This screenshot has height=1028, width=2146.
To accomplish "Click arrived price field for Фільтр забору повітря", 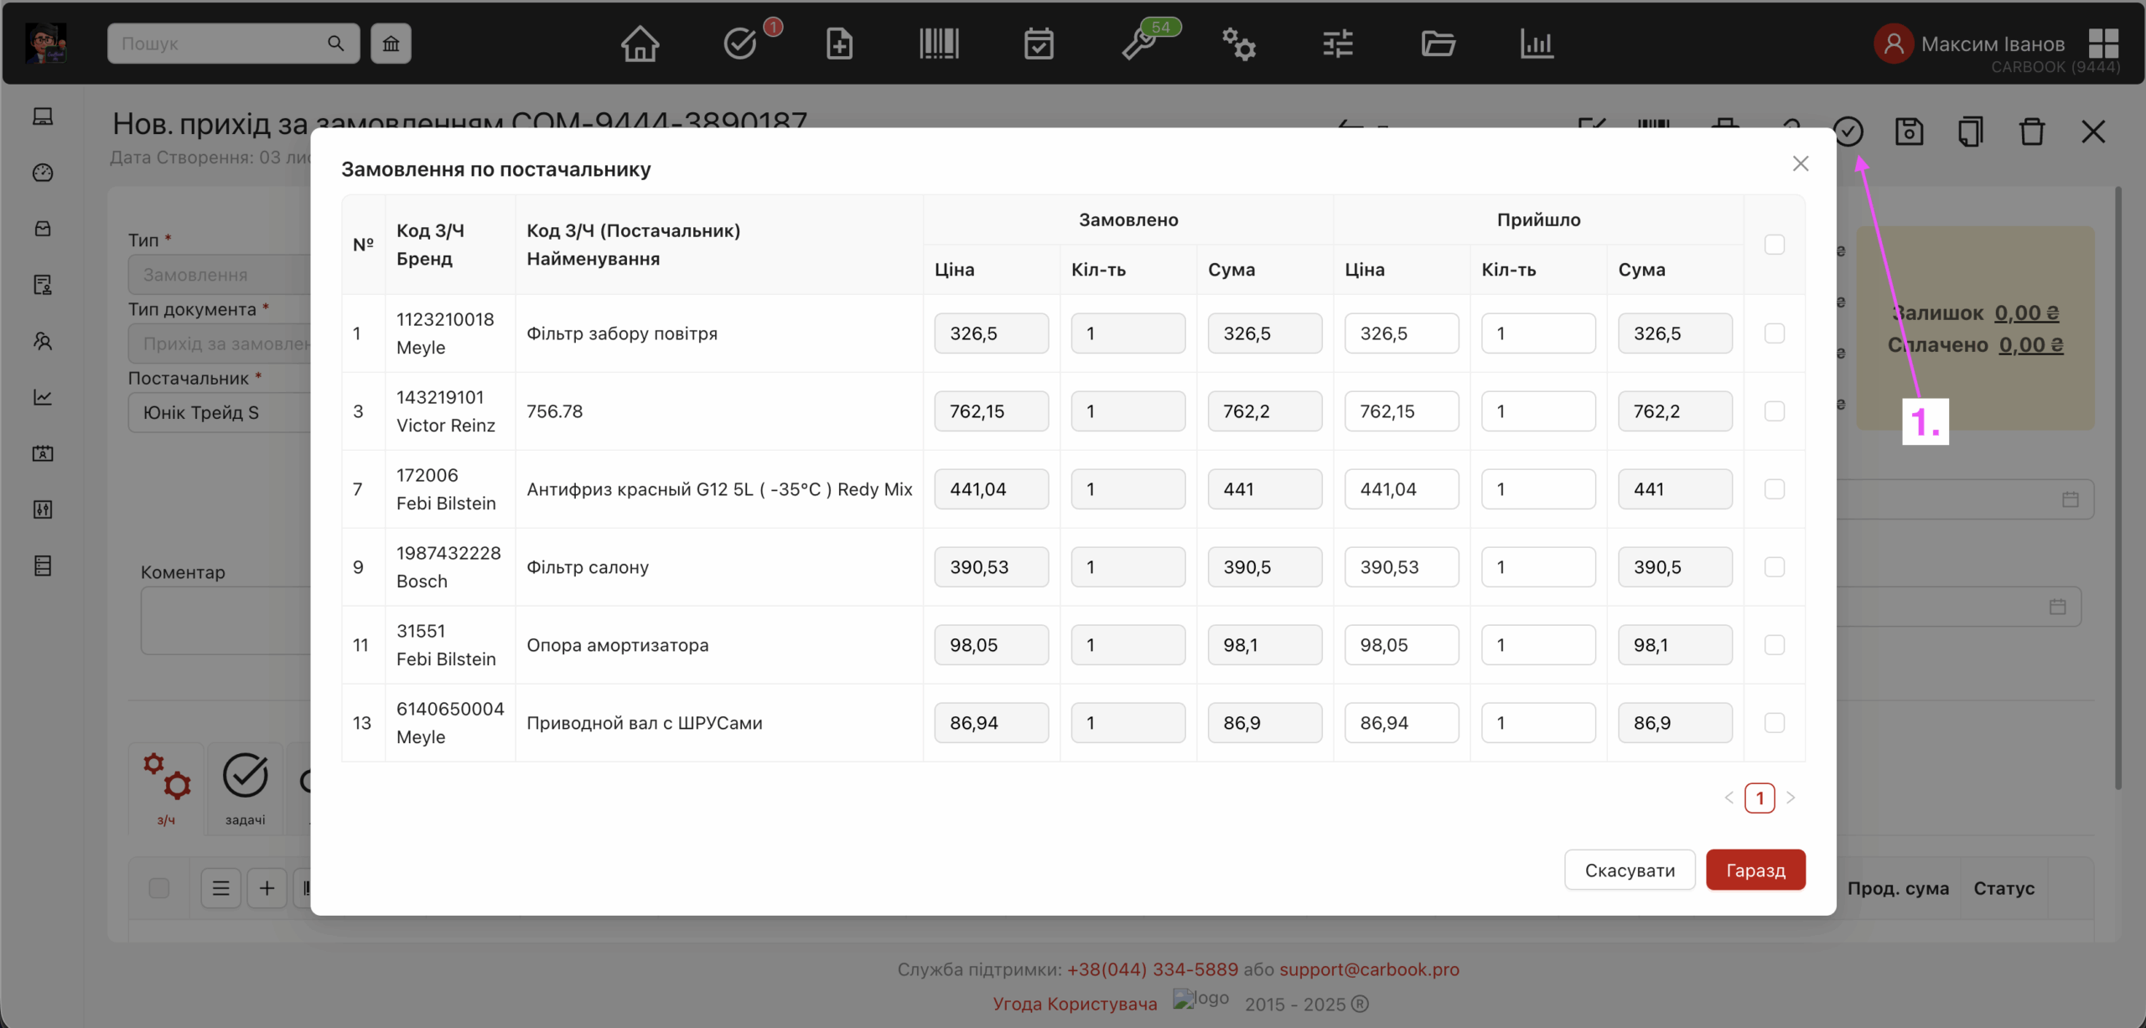I will (1401, 333).
